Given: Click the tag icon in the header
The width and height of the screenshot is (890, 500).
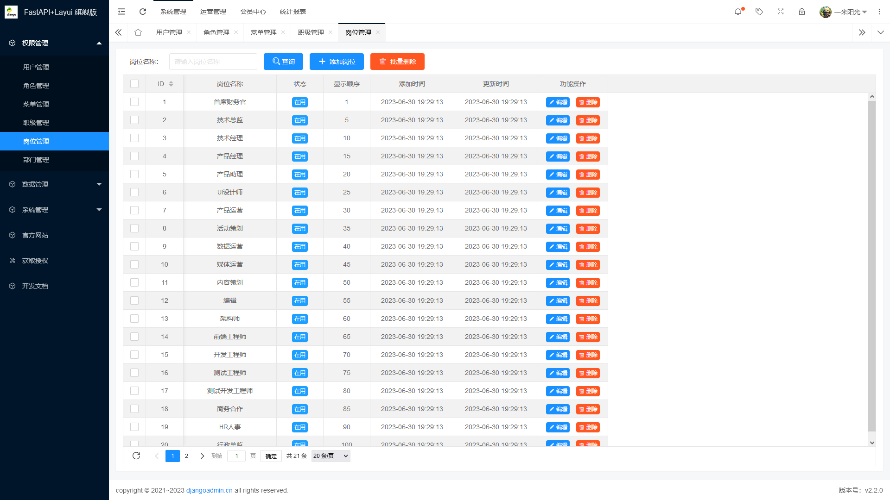Looking at the screenshot, I should (759, 12).
